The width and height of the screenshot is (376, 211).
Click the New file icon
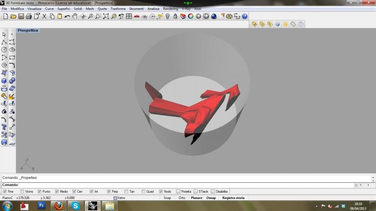click(x=6, y=16)
